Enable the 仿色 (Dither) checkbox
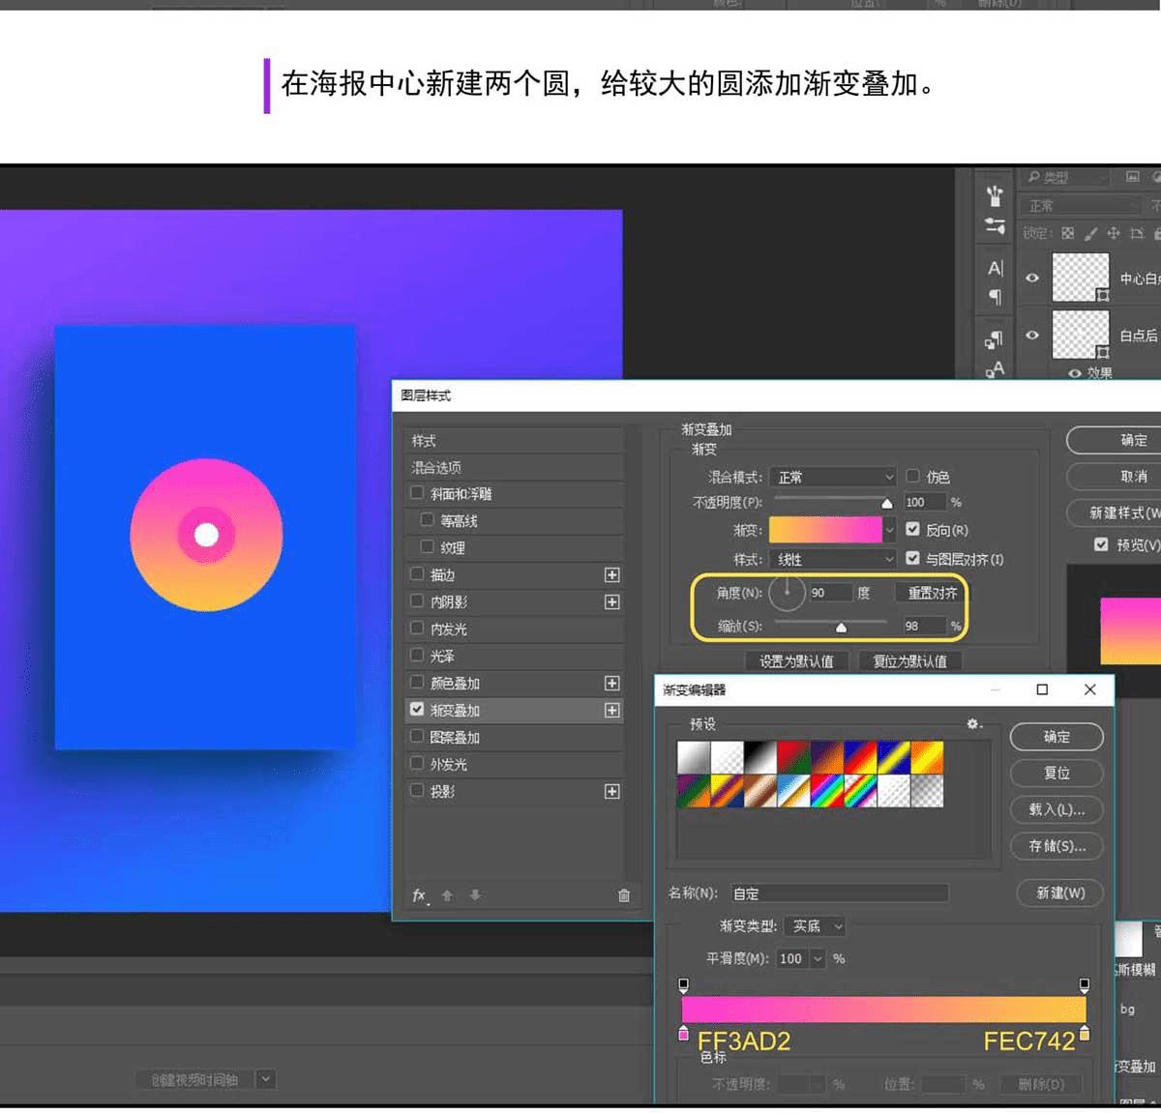The height and width of the screenshot is (1113, 1161). [912, 476]
